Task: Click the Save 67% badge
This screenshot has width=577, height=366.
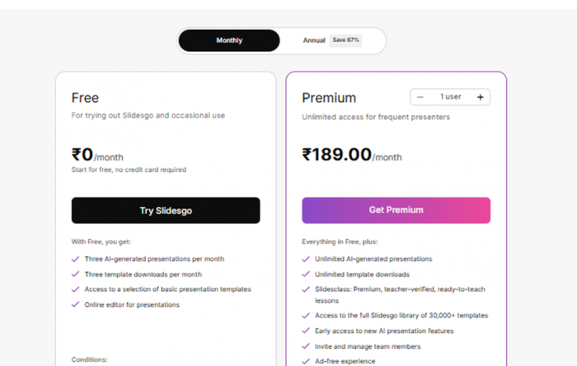Action: click(345, 40)
